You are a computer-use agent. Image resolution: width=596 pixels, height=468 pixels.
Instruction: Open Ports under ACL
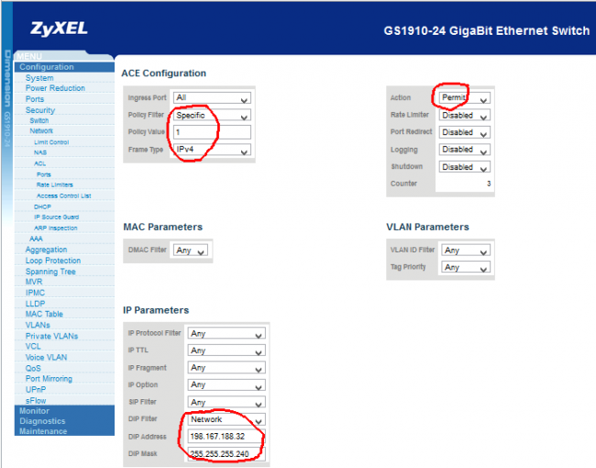44,174
